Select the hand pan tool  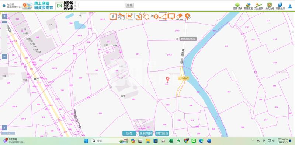(146, 16)
